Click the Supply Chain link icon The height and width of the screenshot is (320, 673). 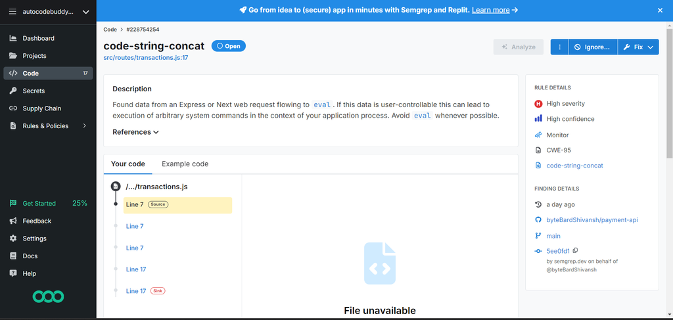(x=13, y=108)
